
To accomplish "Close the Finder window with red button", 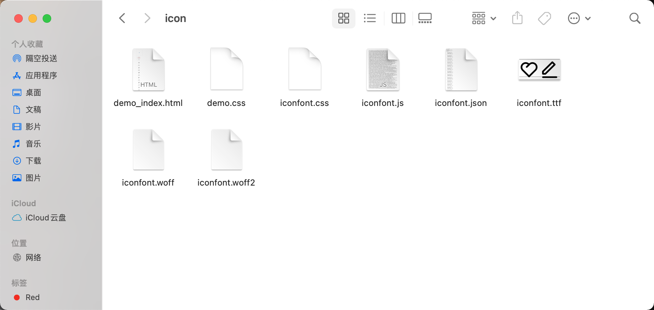I will click(18, 18).
